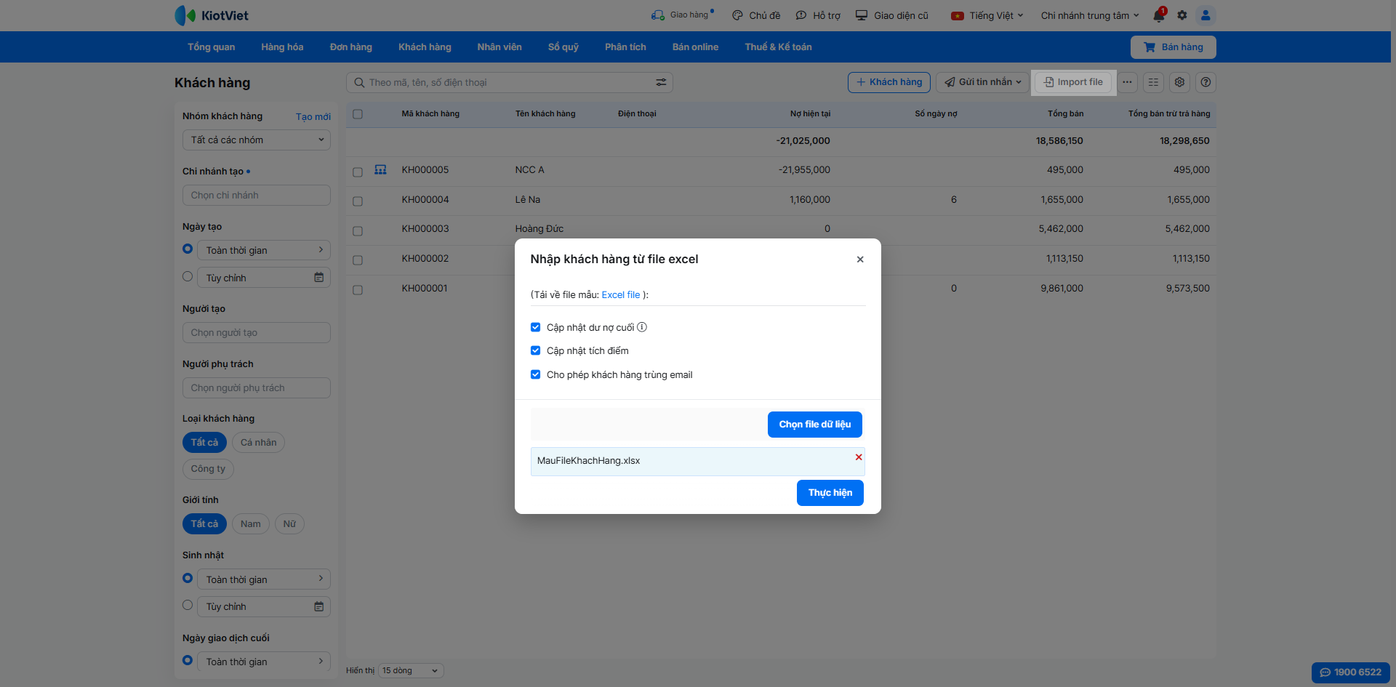Image resolution: width=1396 pixels, height=687 pixels.
Task: Click the info icon beside Cập nhật dư nợ cuối
Action: 642,327
